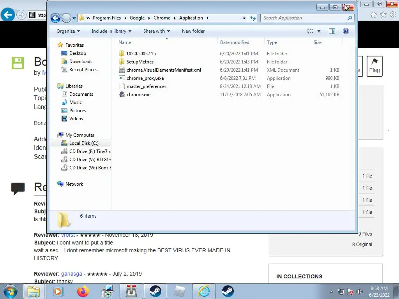The image size is (399, 299).
Task: Sort files by Name column header
Action: point(167,42)
